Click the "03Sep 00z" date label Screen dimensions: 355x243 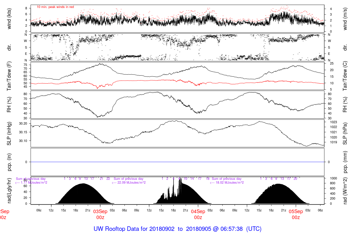coord(100,215)
